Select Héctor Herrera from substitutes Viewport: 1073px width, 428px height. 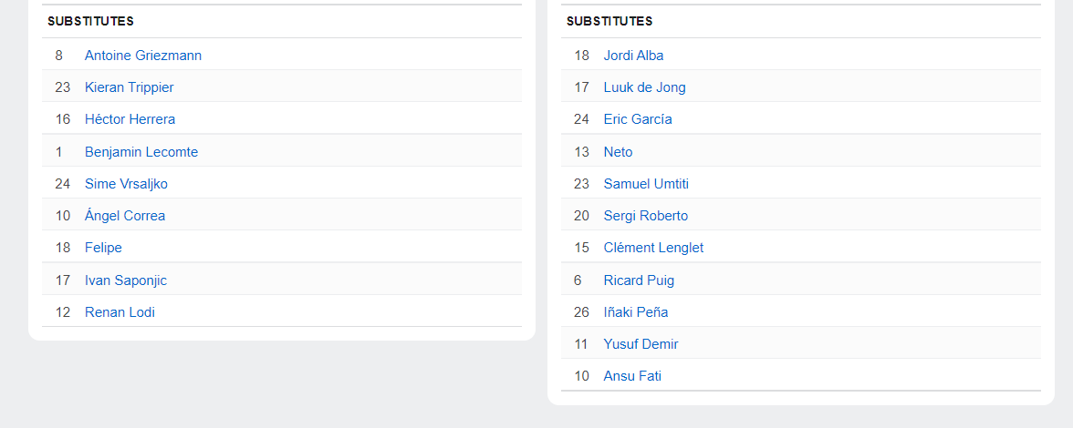coord(130,119)
